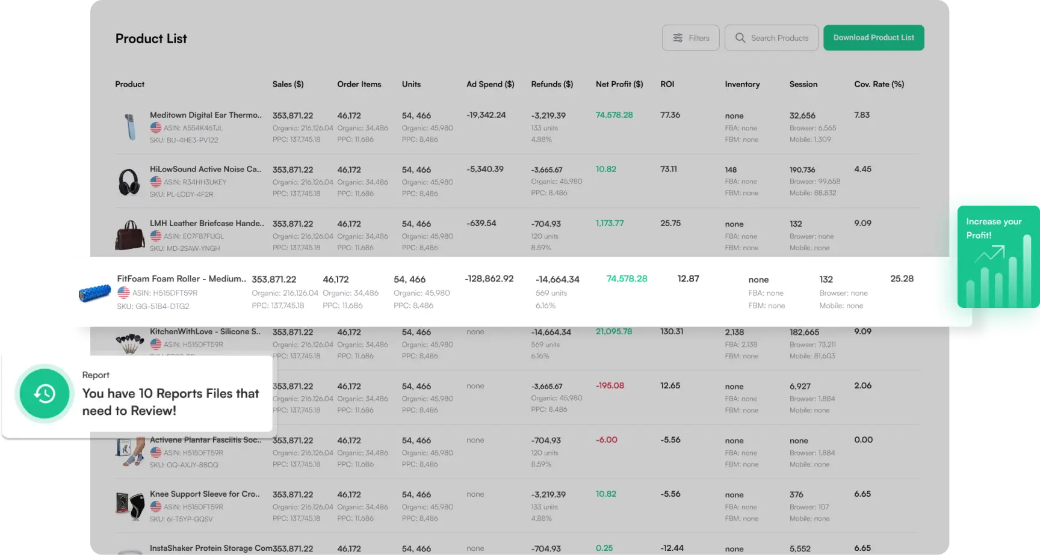Open the Filters button
Viewport: 1040px width, 555px height.
[x=690, y=38]
